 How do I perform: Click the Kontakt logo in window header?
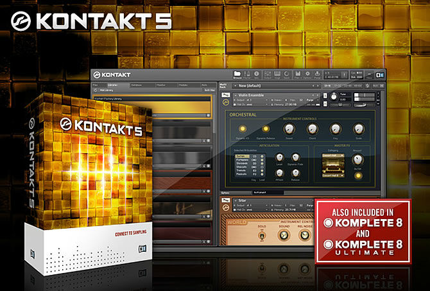tap(112, 75)
